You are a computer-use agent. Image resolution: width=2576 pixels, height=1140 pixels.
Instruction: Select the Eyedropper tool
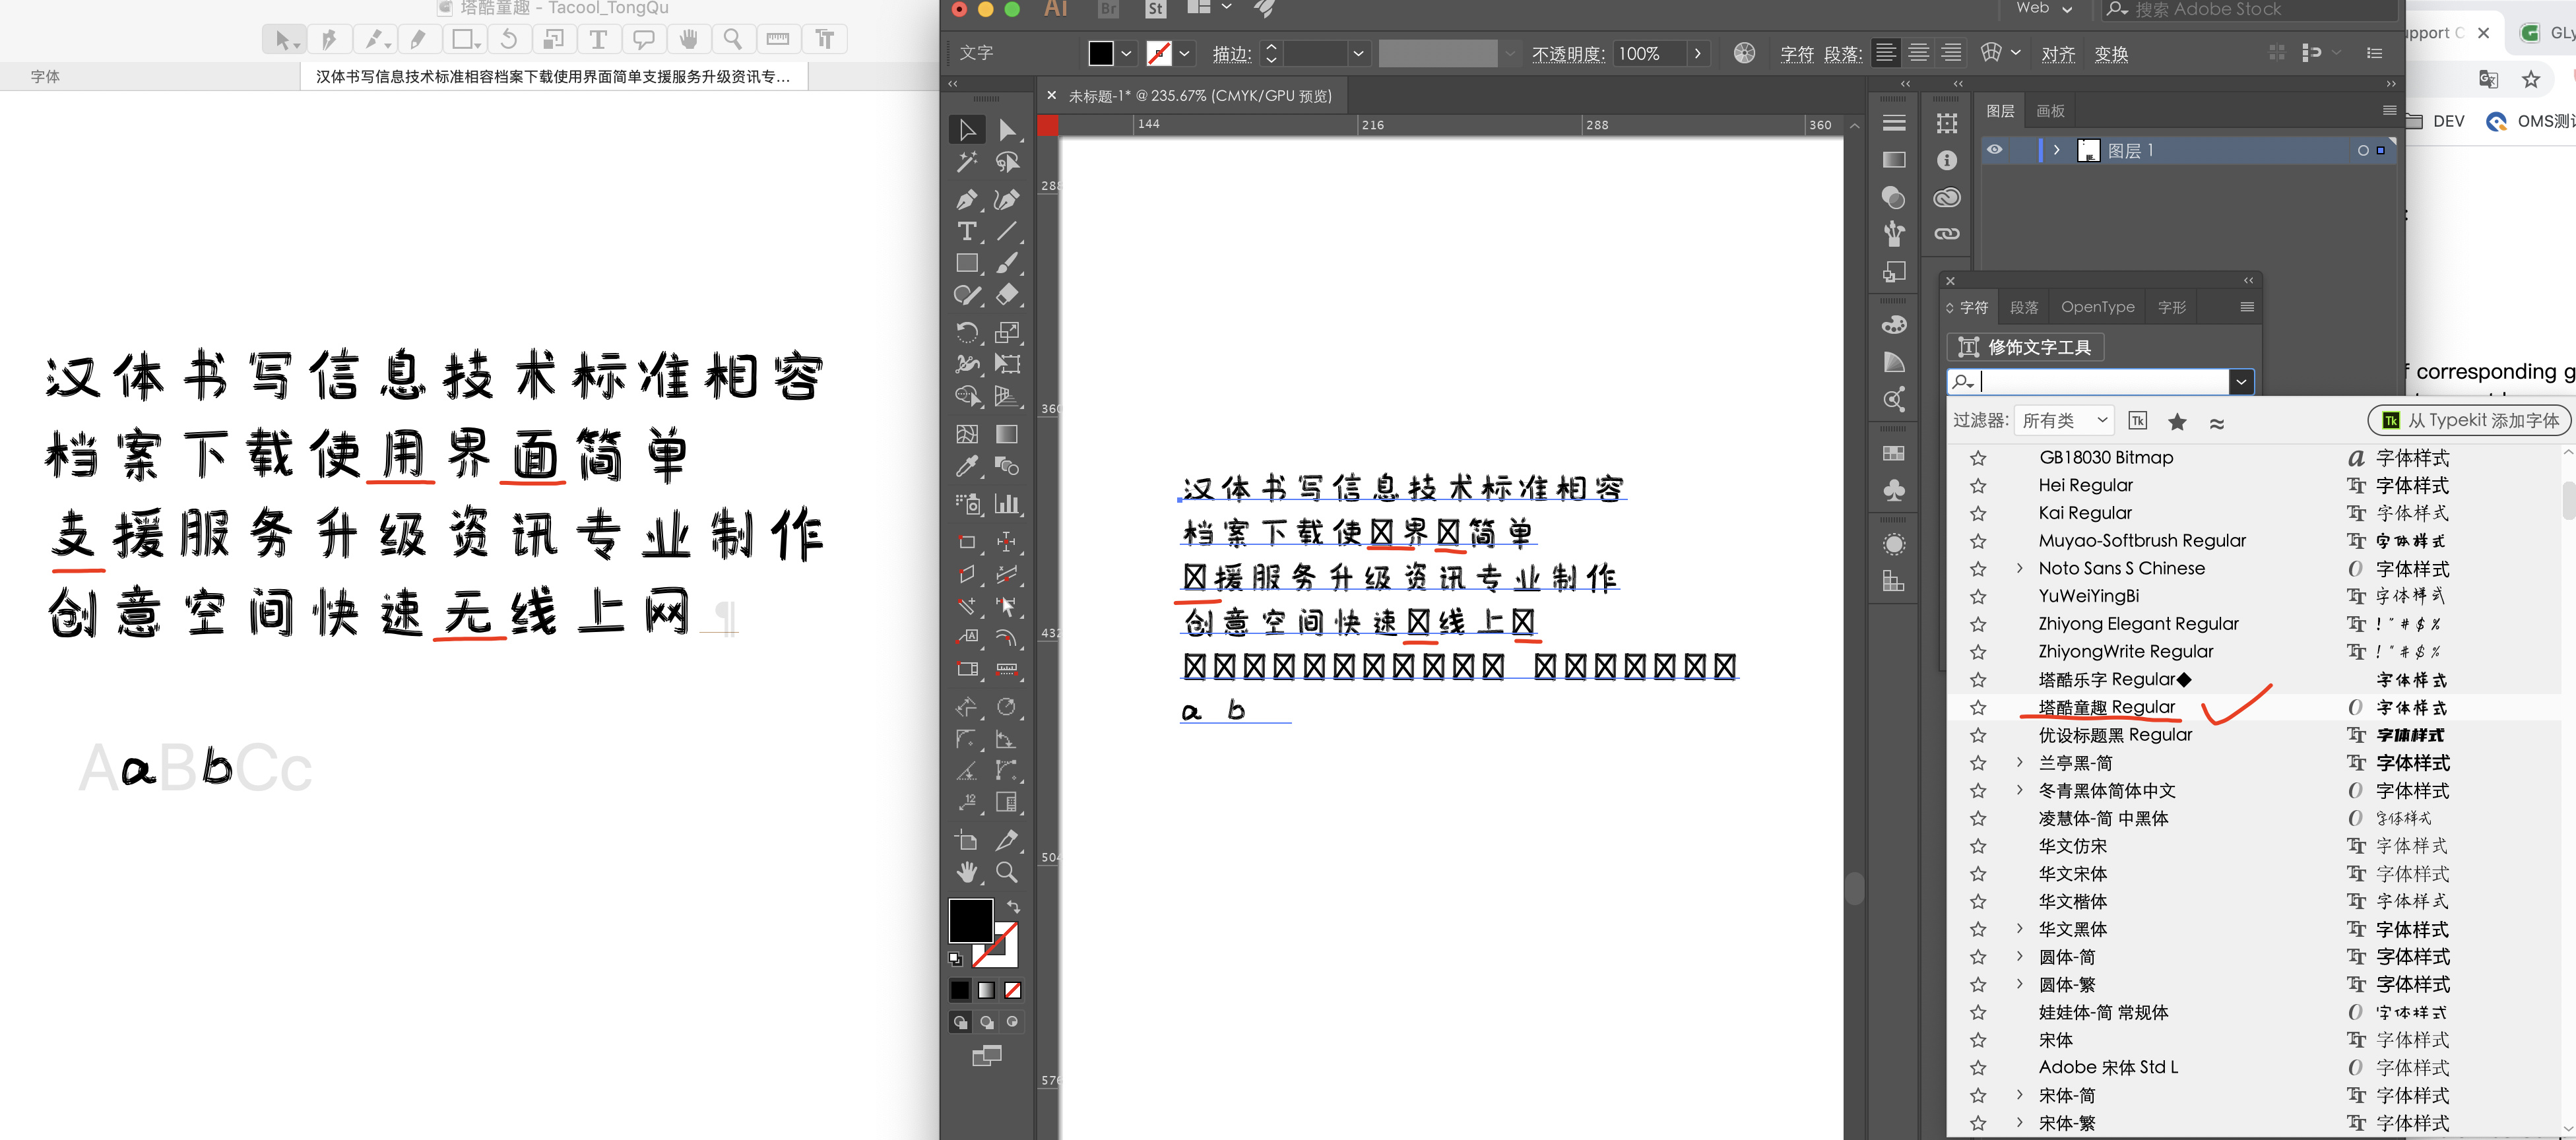[x=966, y=466]
